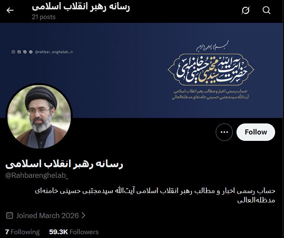Click the @Rahbarenghelab_ handle
Image resolution: width=284 pixels, height=238 pixels.
[37, 176]
